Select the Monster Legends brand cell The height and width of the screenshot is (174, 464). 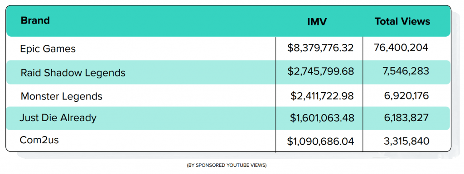point(62,96)
